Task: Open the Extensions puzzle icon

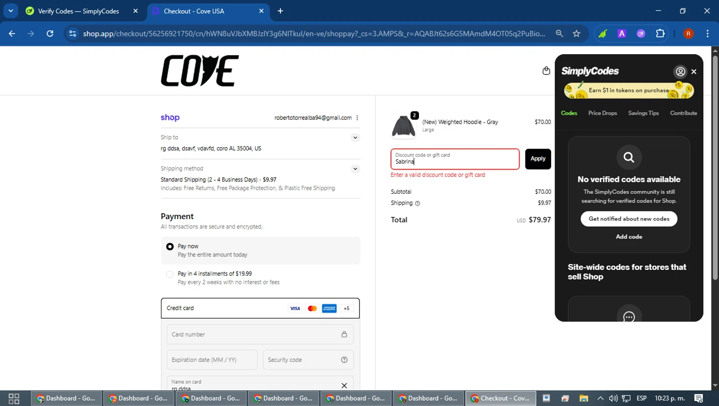Action: point(661,34)
